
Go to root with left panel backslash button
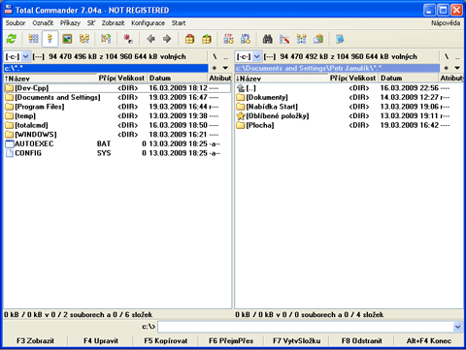(x=215, y=57)
